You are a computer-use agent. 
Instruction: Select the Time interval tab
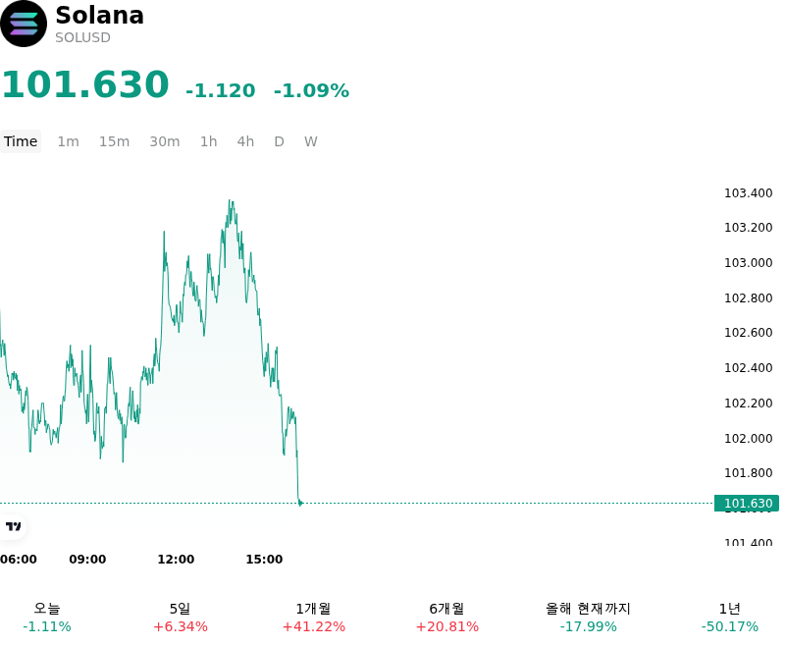tap(21, 141)
